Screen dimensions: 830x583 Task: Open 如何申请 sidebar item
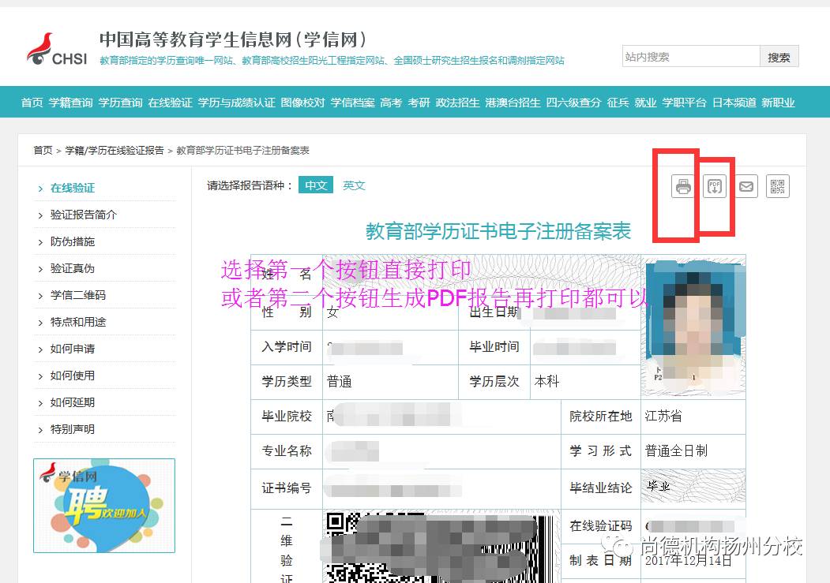coord(73,349)
